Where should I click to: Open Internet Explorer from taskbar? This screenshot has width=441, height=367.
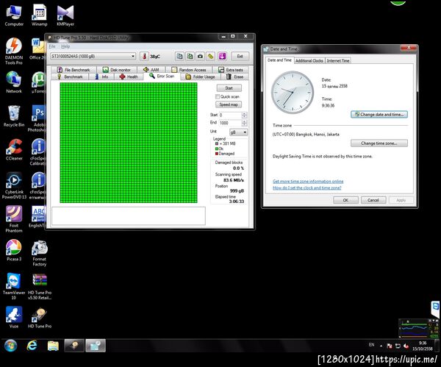(x=32, y=346)
